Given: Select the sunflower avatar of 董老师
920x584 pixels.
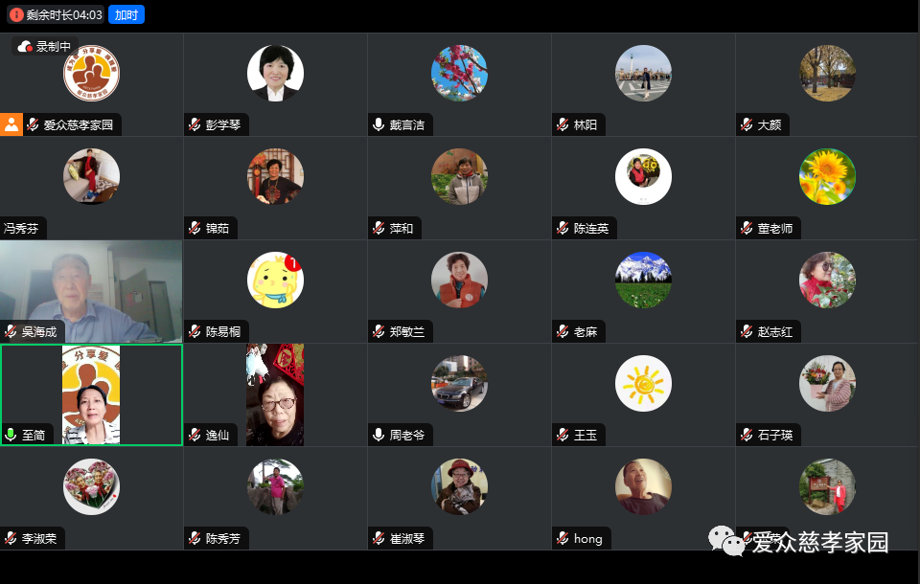Looking at the screenshot, I should click(827, 176).
